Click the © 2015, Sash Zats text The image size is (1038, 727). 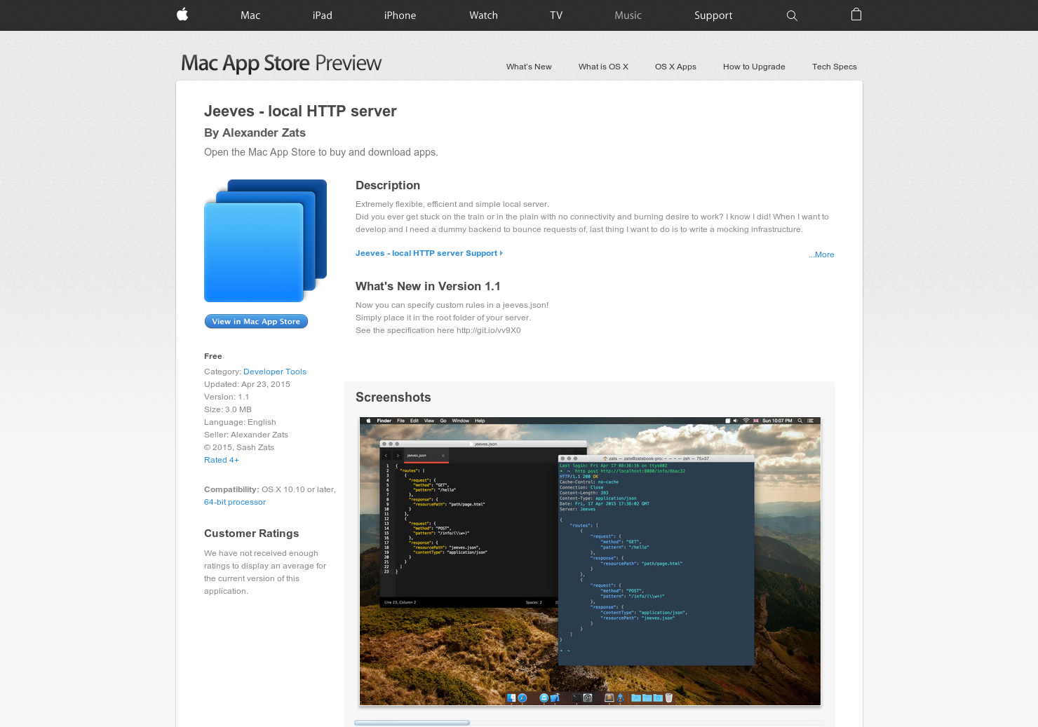coord(239,447)
